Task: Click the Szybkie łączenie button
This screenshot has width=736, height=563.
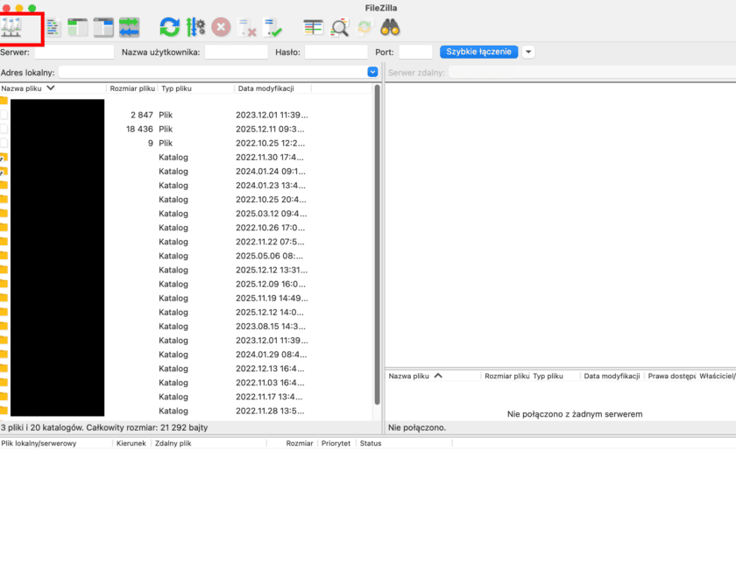Action: coord(478,53)
